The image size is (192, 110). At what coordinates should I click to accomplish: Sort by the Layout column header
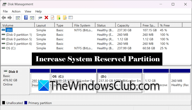[44, 25]
